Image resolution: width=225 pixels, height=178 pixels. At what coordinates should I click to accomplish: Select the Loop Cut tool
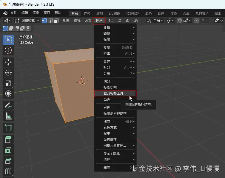[8, 171]
